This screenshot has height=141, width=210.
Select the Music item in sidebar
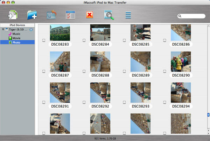pos(17,34)
